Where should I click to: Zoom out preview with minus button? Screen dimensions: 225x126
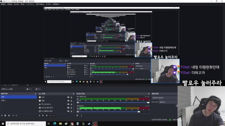tap(2, 85)
